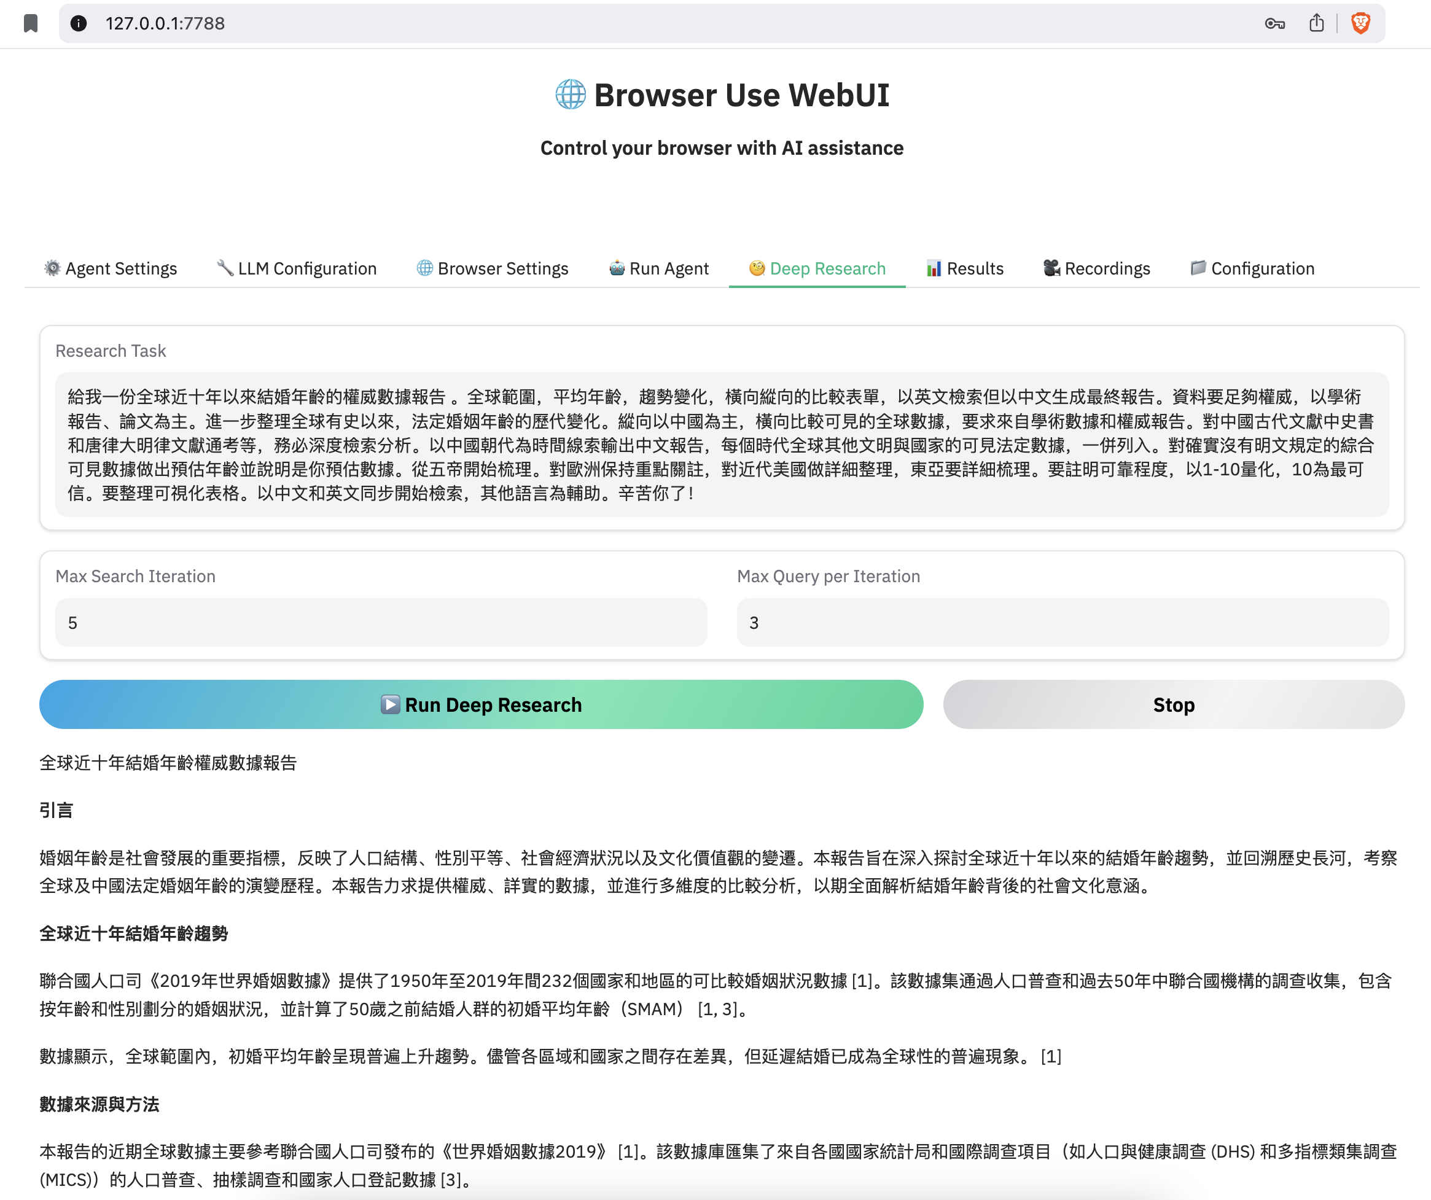Image resolution: width=1431 pixels, height=1200 pixels.
Task: Open the Configuration tab
Action: [x=1252, y=268]
